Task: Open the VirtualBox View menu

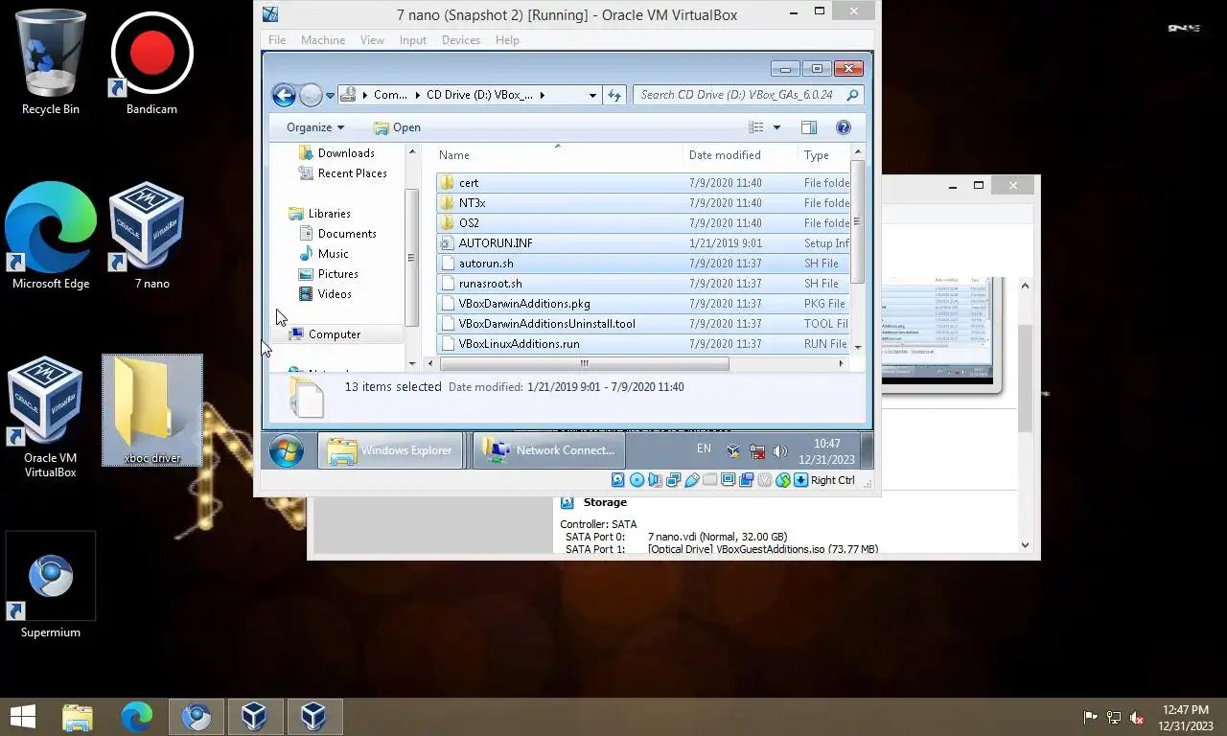Action: click(372, 40)
